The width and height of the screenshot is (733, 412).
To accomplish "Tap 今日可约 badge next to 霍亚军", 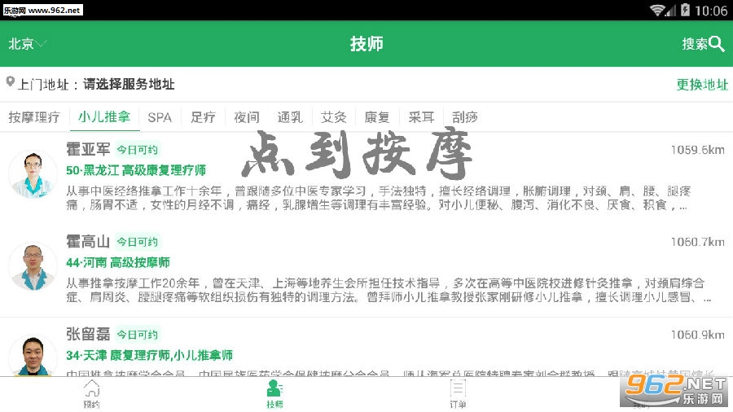I will click(x=137, y=150).
